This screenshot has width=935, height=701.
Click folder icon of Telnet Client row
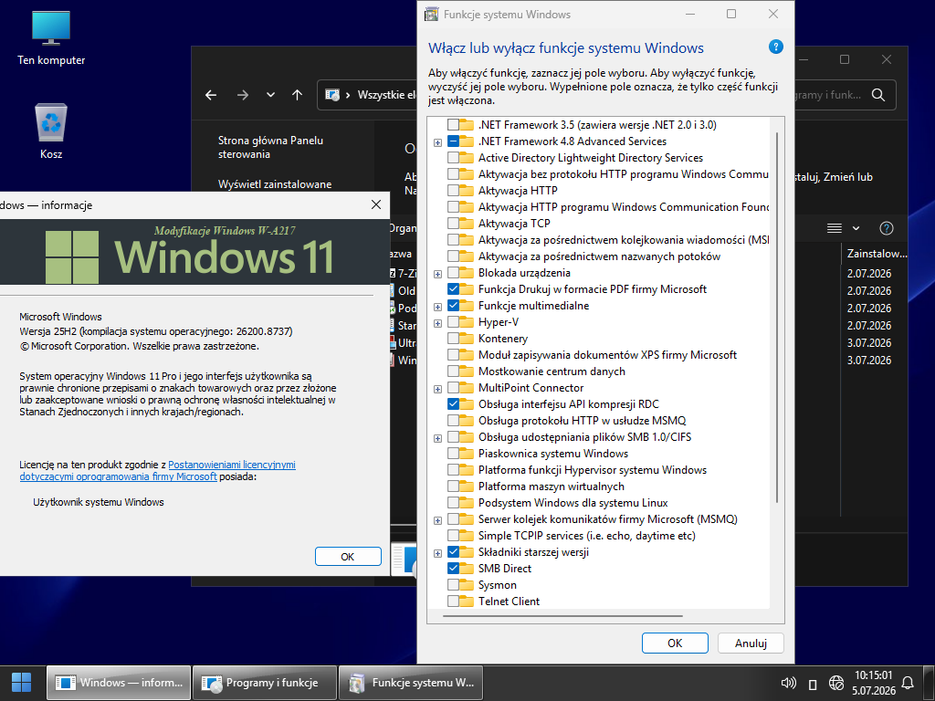click(467, 601)
